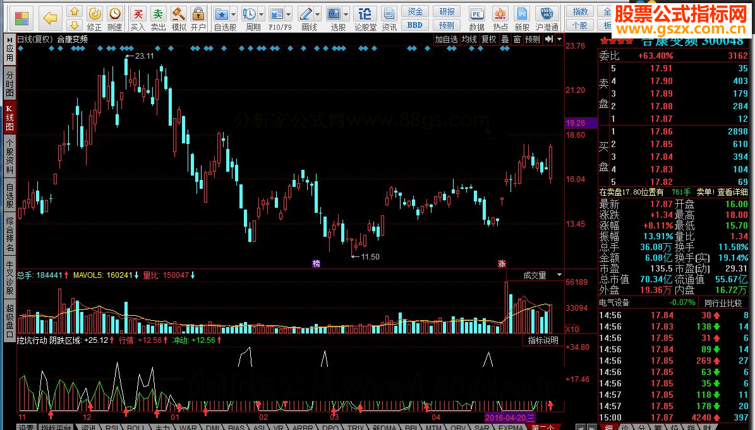The height and width of the screenshot is (430, 755).
Task: Toggle the 预测 forecast option in chart header
Action: point(533,39)
